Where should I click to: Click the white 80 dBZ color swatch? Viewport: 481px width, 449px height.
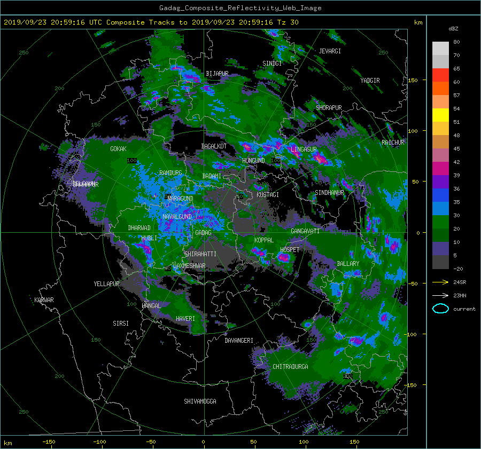coord(440,48)
